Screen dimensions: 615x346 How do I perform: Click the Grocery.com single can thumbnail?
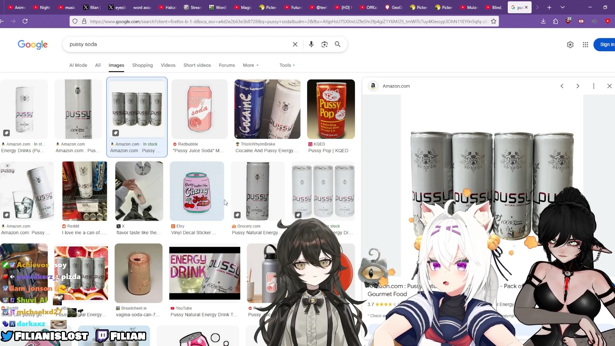(258, 191)
